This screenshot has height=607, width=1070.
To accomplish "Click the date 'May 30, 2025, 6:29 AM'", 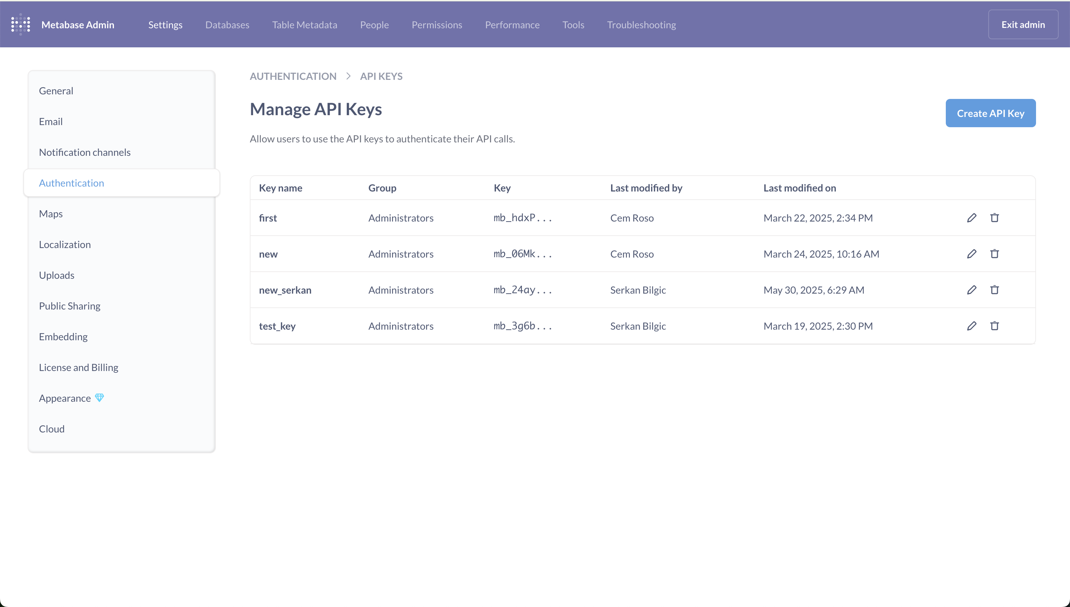I will 814,290.
